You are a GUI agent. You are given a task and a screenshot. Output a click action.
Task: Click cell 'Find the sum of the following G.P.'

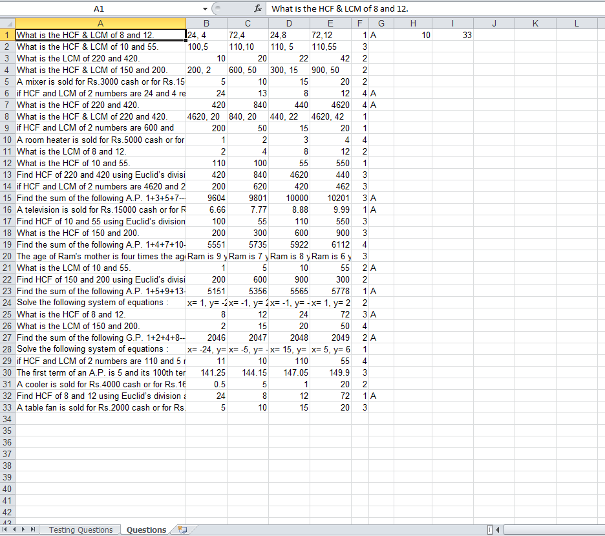(x=100, y=338)
